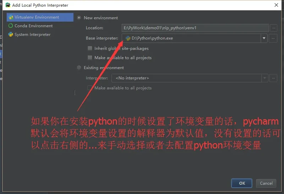Click the PyCharm icon in the title bar

(x=7, y=5)
